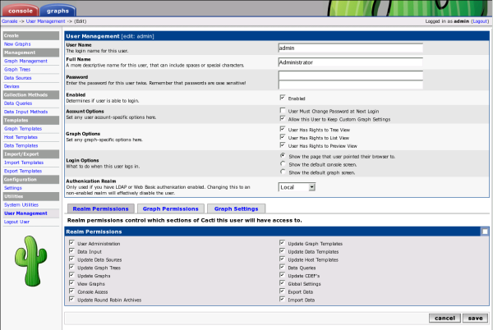Toggle select-all checkbox in Realm Permissions header
The height and width of the screenshot is (330, 493).
tap(485, 231)
